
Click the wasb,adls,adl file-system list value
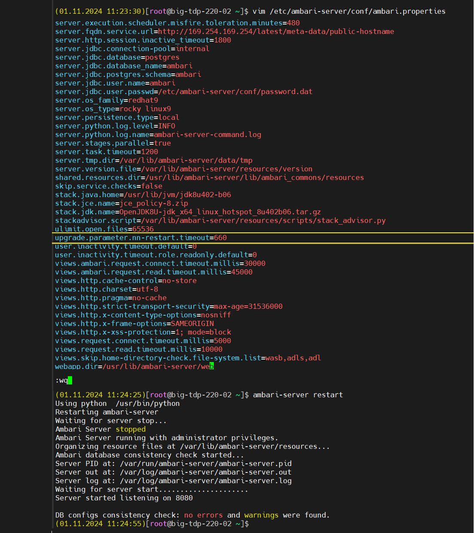(x=293, y=358)
